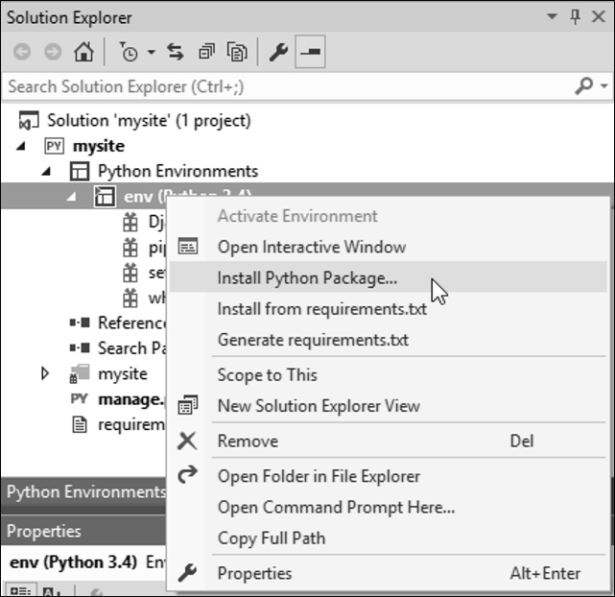Select requirements.txt file in tree
Image resolution: width=615 pixels, height=597 pixels.
(x=131, y=424)
